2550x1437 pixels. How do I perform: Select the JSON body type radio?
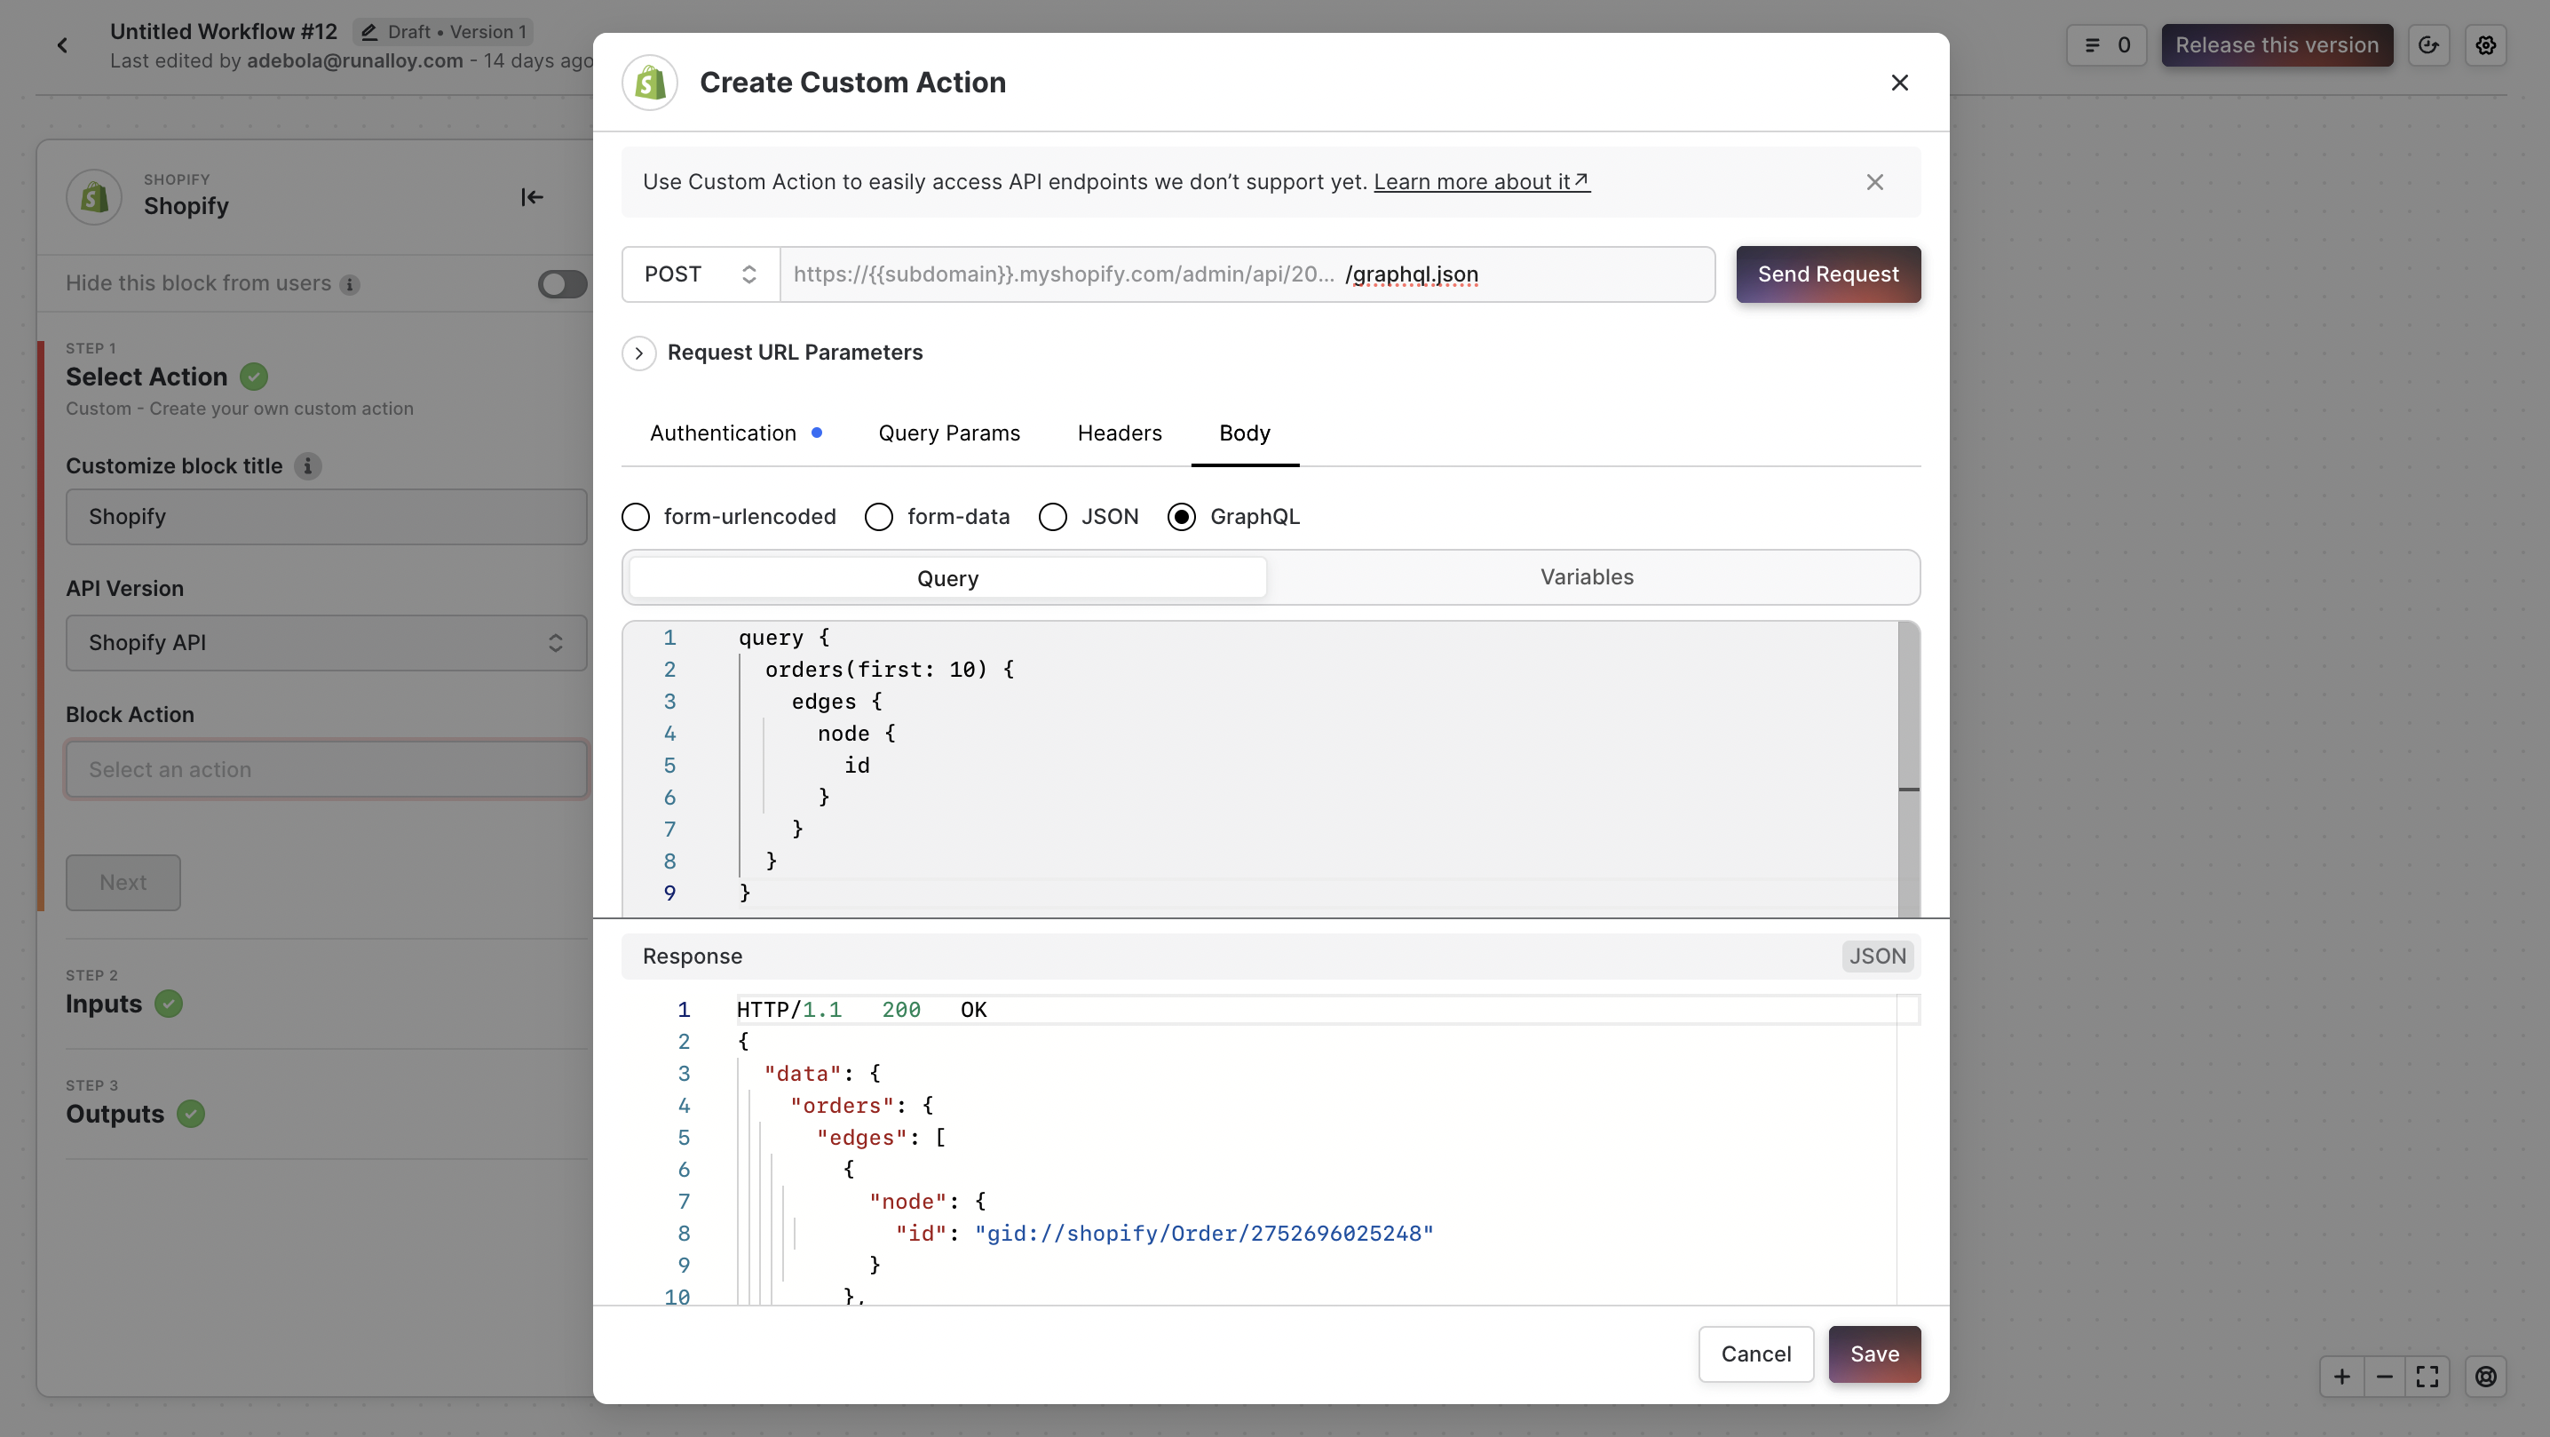tap(1052, 517)
